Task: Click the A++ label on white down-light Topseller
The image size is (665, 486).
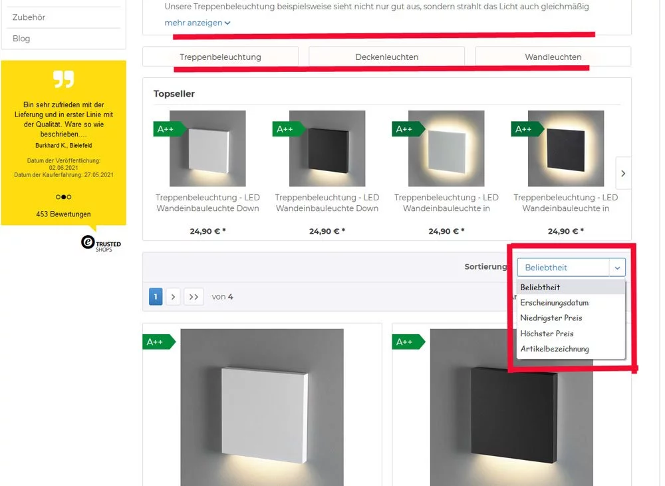Action: 169,129
